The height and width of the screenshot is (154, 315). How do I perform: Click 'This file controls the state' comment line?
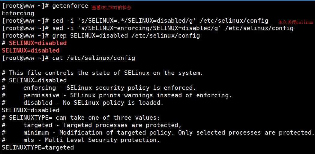pyautogui.click(x=103, y=73)
